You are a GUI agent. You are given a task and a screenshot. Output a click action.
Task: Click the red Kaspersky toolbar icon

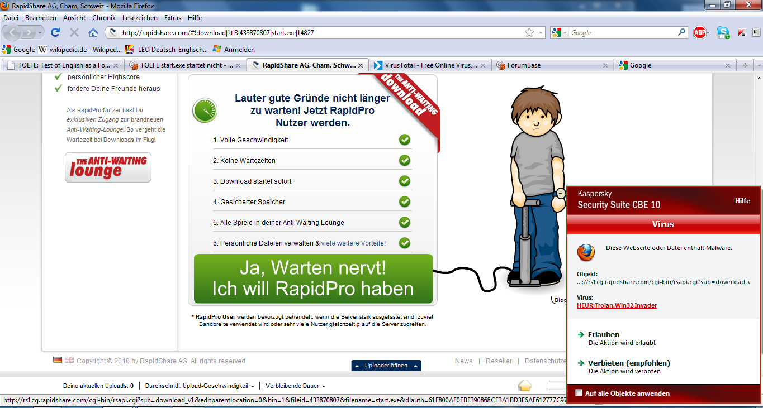pyautogui.click(x=742, y=32)
